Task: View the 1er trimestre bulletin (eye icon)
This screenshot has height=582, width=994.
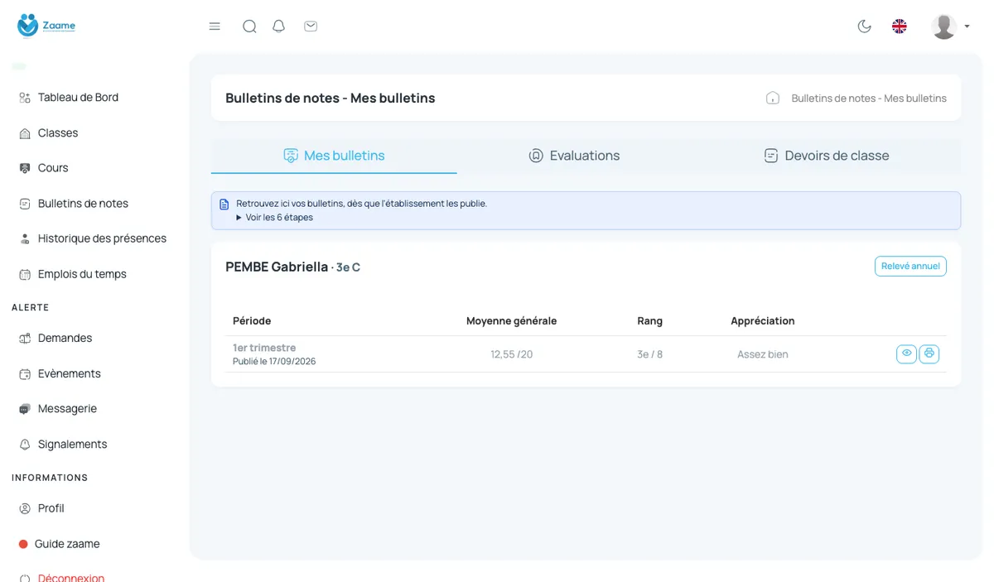Action: click(907, 354)
